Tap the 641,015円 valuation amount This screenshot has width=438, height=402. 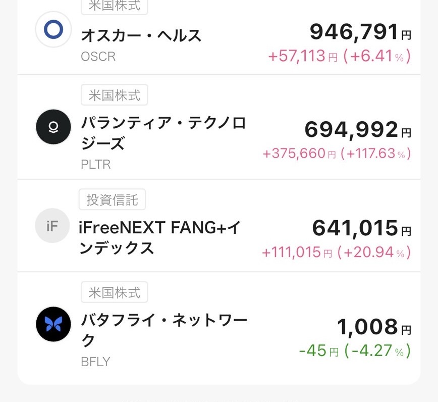click(x=361, y=228)
